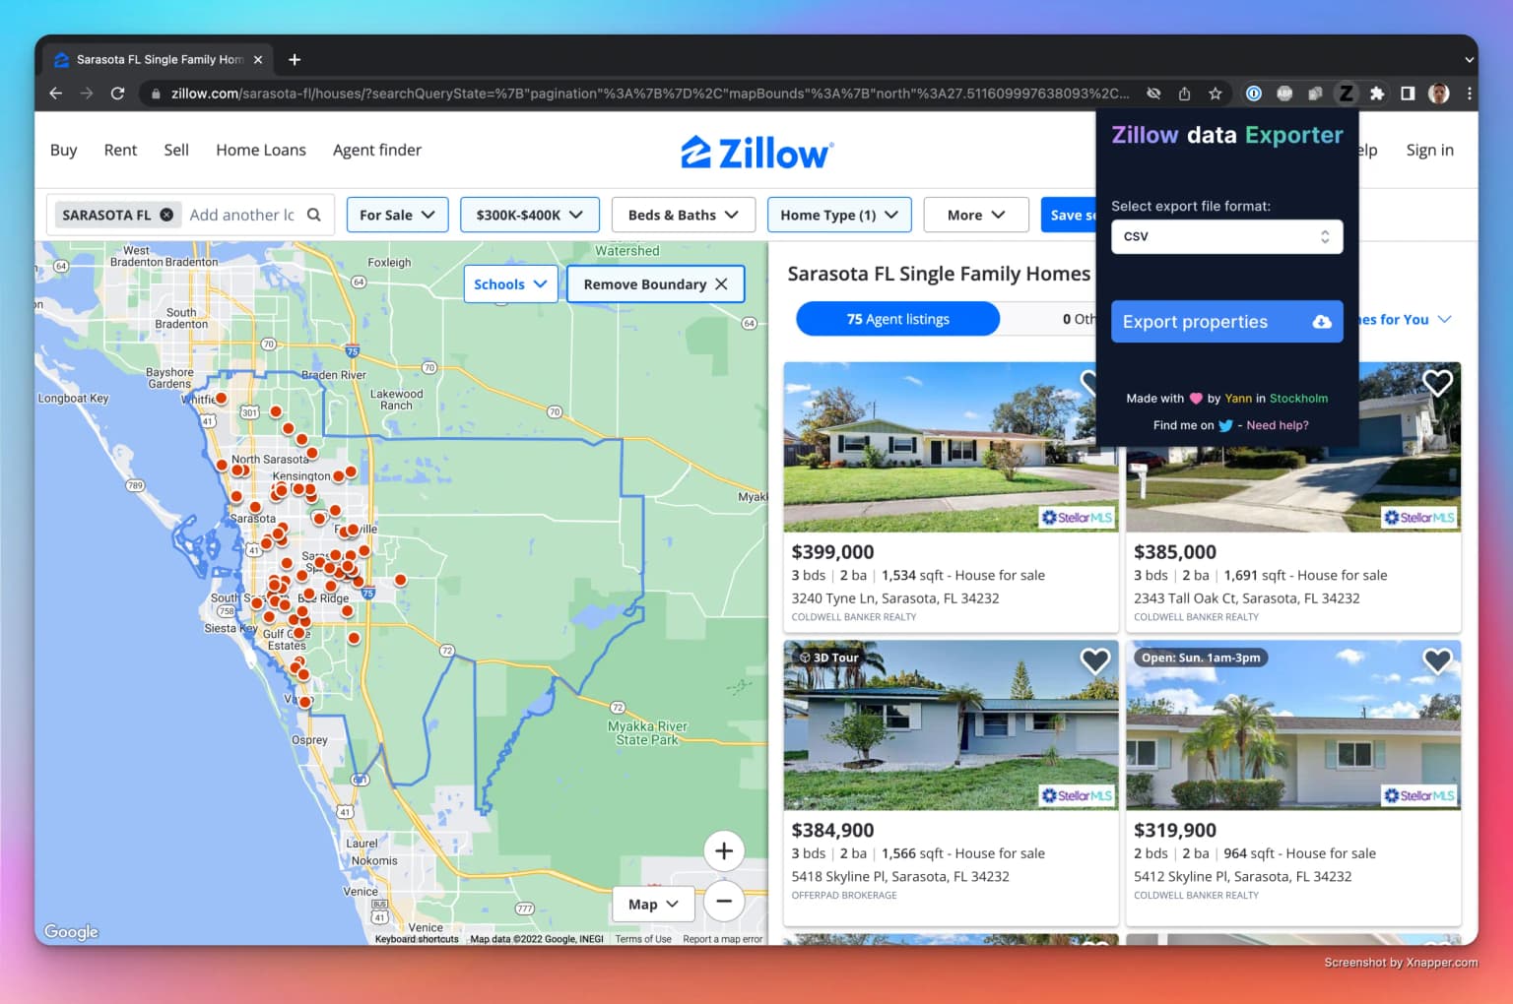This screenshot has height=1004, width=1513.
Task: Open the Schools map dropdown
Action: pyautogui.click(x=510, y=284)
